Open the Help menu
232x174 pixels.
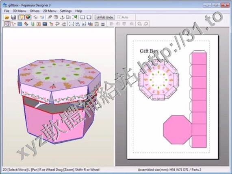[x=78, y=11]
